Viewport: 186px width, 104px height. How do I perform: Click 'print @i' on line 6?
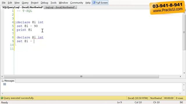point(24,30)
